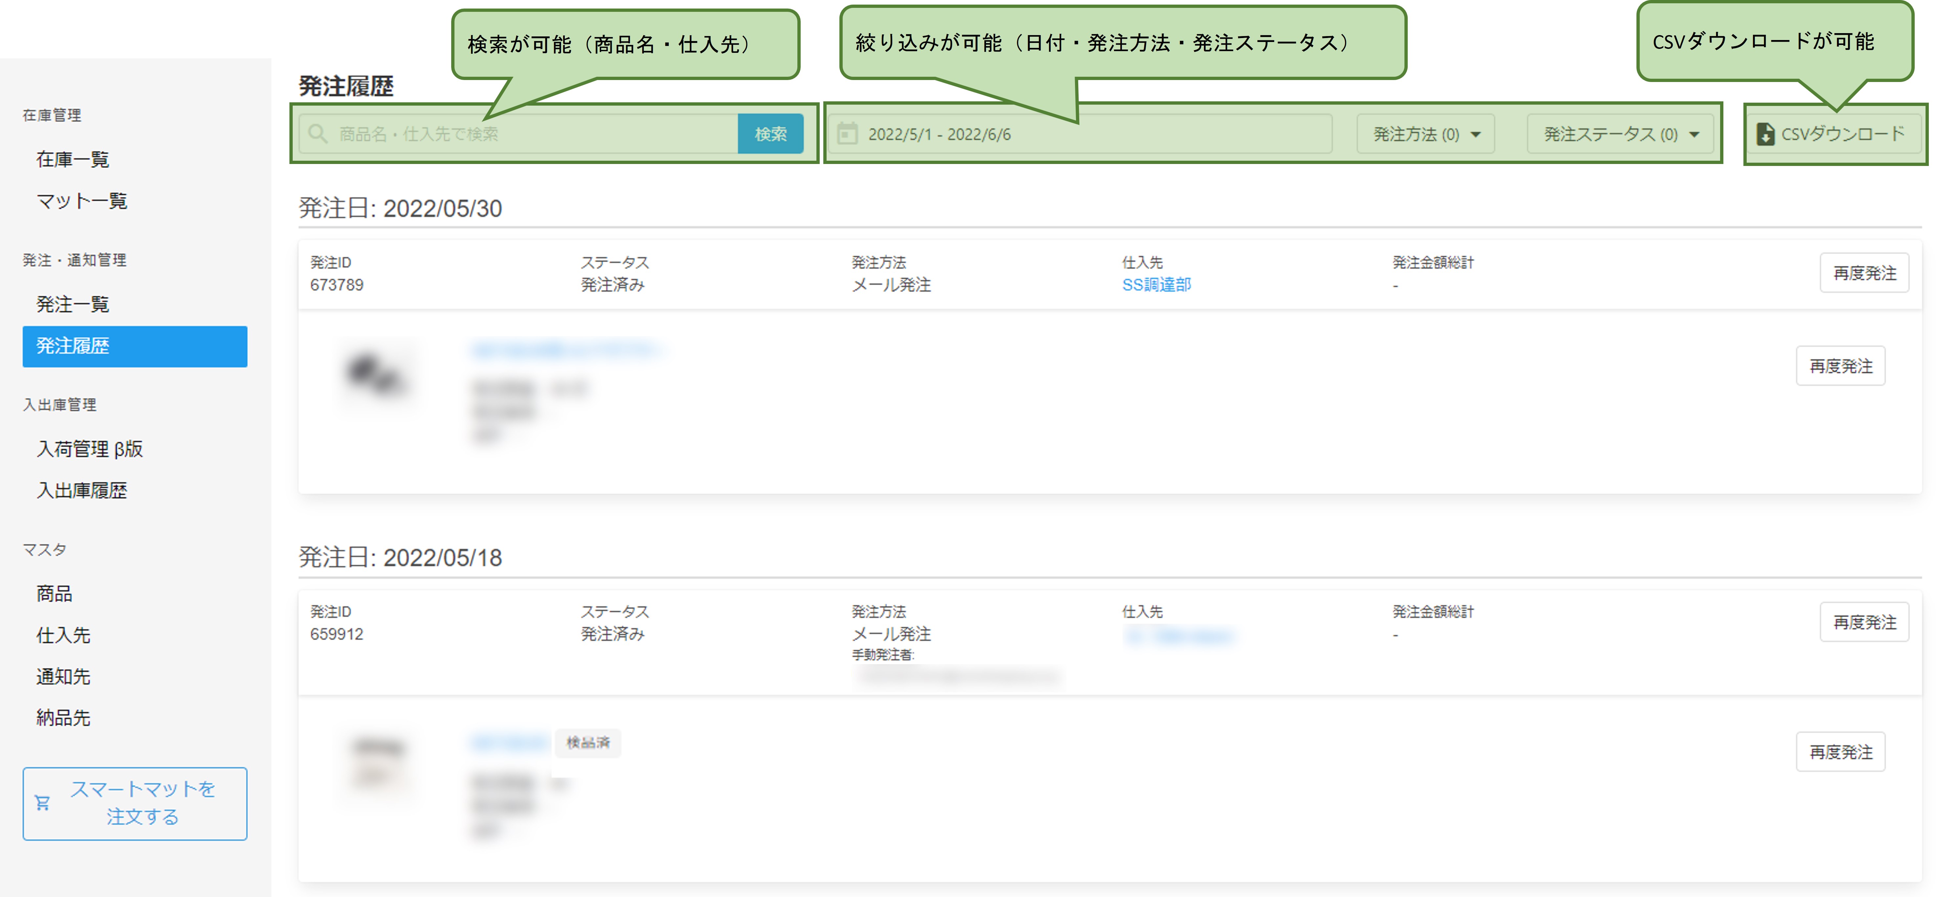This screenshot has height=897, width=1938.
Task: Open 商品 master in the sidebar
Action: (54, 594)
